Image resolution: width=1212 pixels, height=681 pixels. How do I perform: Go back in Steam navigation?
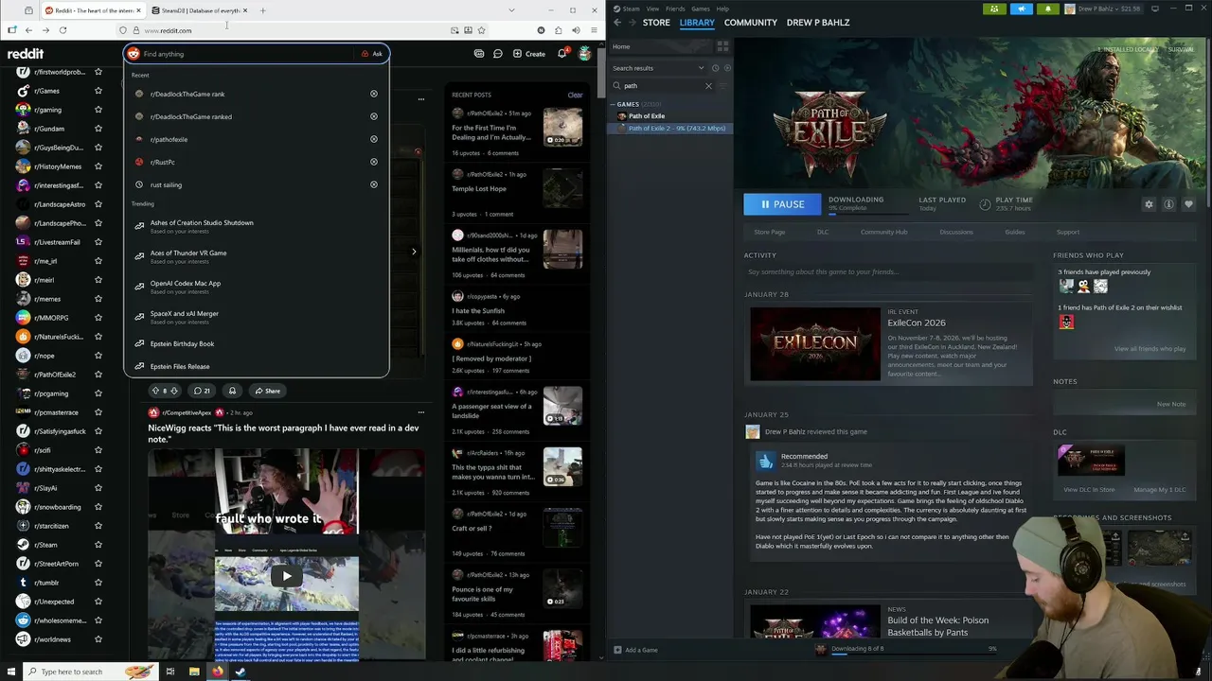coord(617,22)
